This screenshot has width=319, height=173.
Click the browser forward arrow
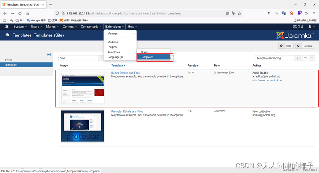point(13,13)
